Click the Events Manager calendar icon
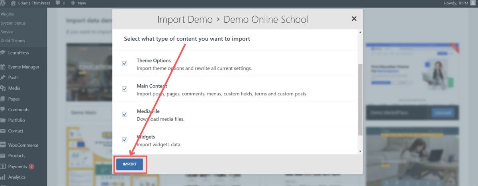478x186 pixels. 3,67
